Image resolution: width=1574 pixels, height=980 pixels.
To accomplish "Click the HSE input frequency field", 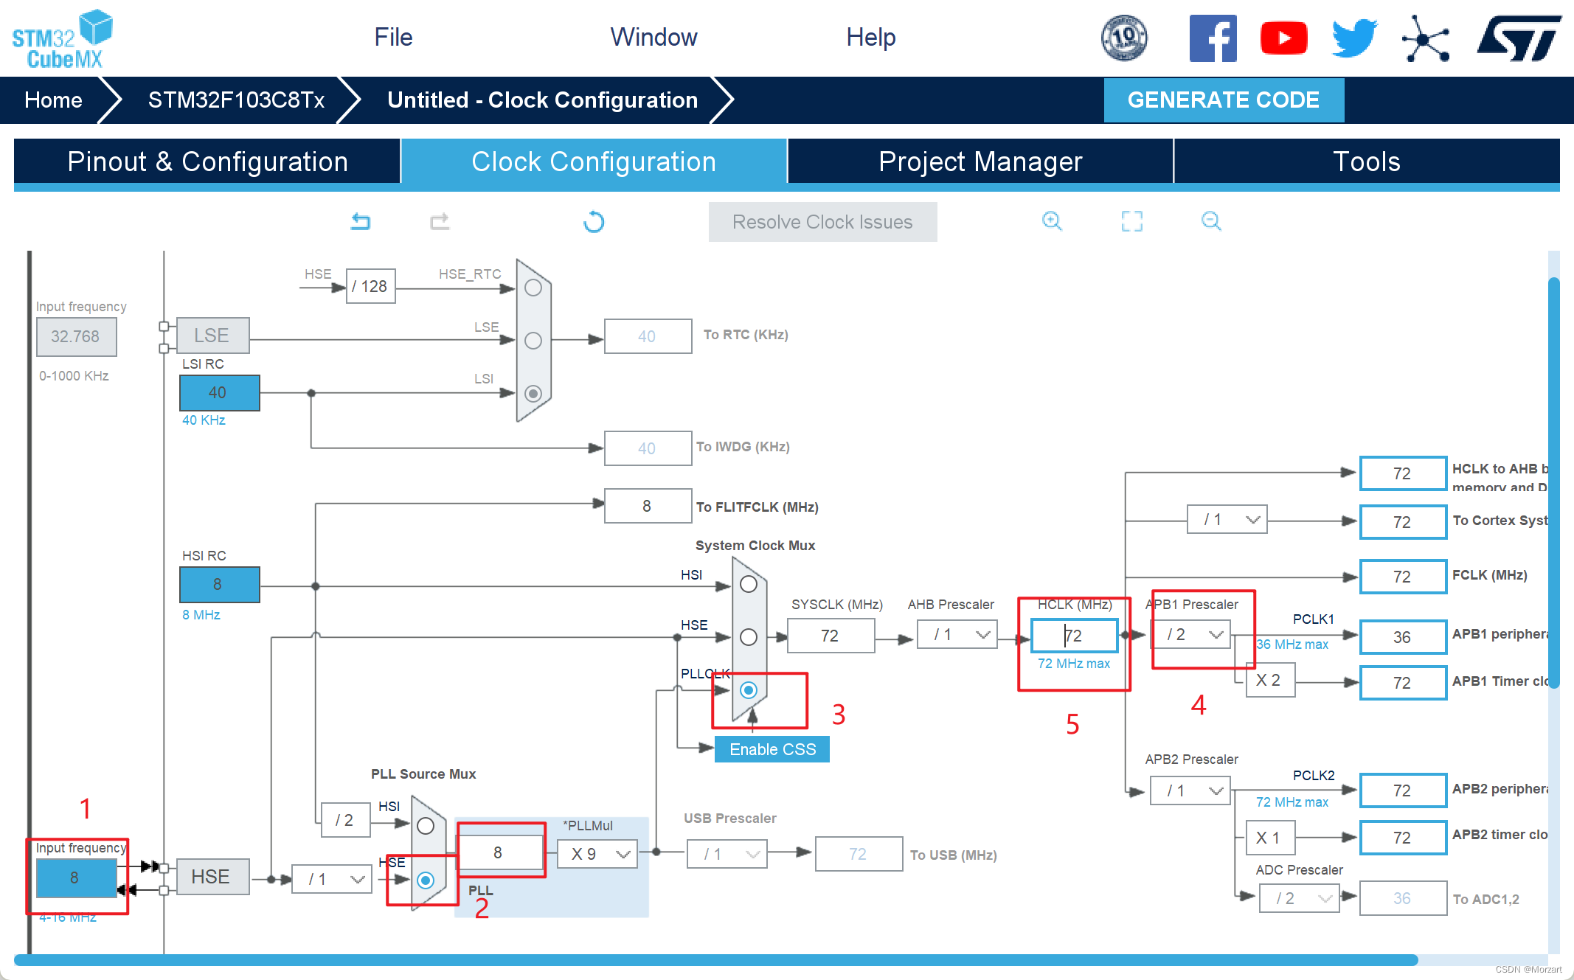I will point(77,878).
